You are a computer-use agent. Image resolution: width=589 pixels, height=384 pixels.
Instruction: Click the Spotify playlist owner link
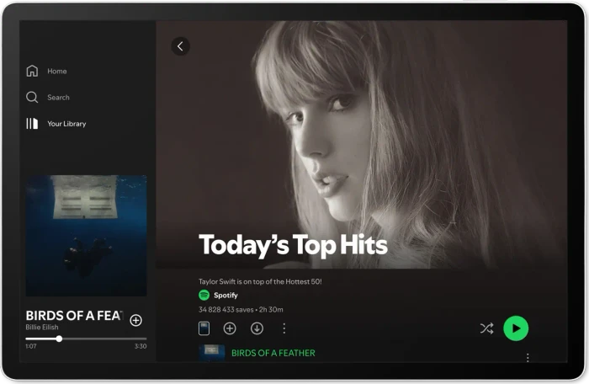pyautogui.click(x=226, y=296)
